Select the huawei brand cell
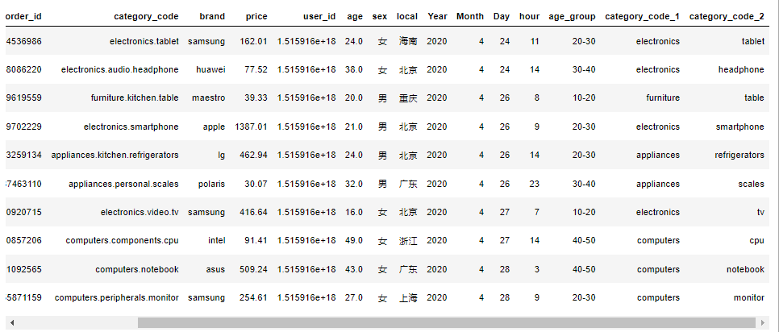This screenshot has height=332, width=779. click(x=210, y=69)
